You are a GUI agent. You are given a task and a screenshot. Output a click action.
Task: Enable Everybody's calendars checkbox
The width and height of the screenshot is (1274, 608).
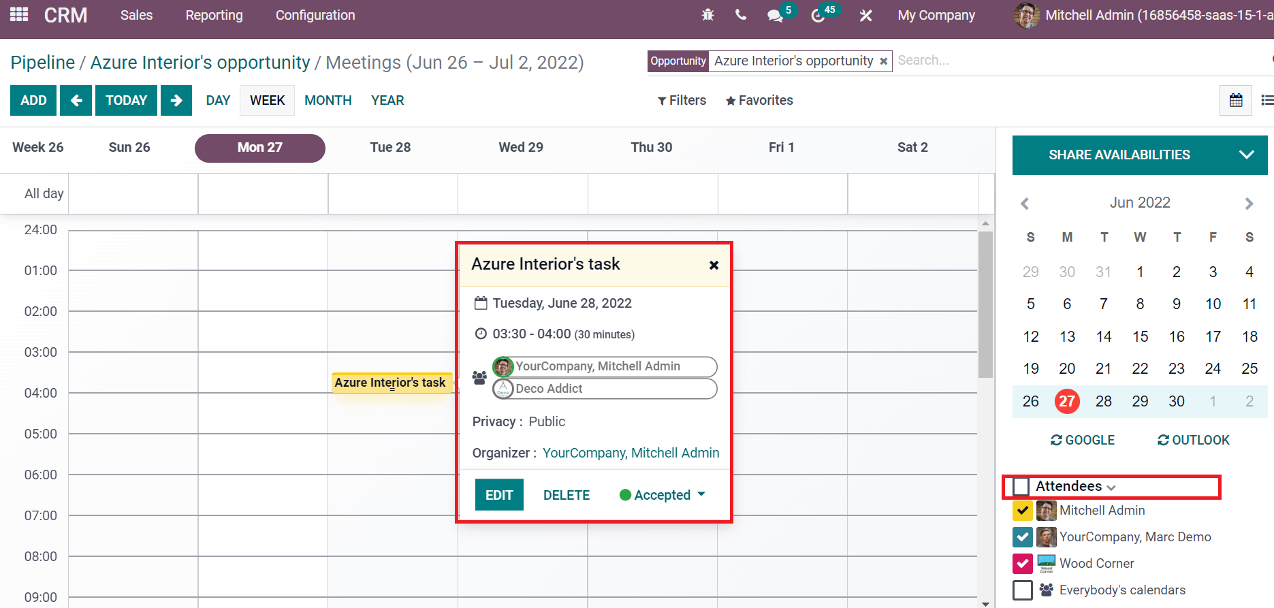click(1023, 590)
